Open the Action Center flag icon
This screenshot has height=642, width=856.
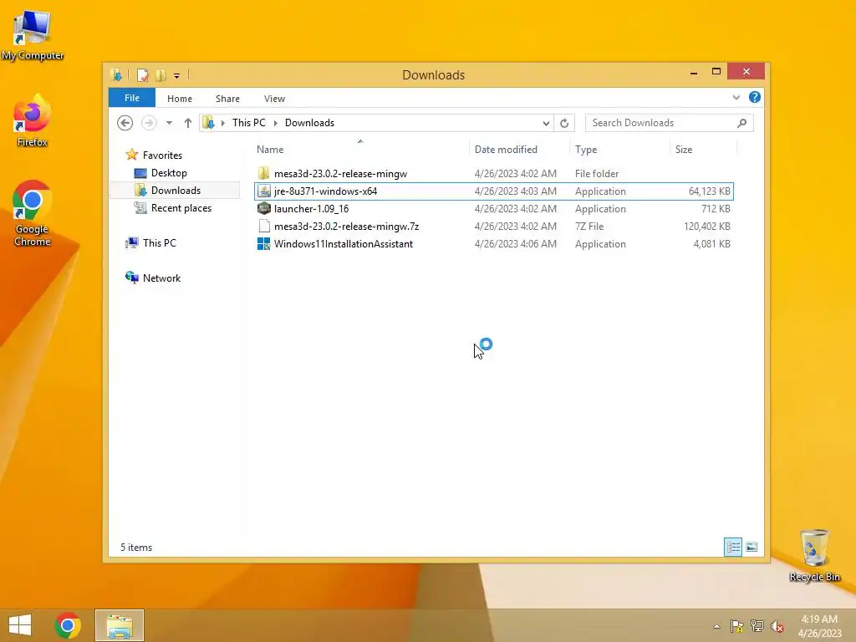pos(736,626)
